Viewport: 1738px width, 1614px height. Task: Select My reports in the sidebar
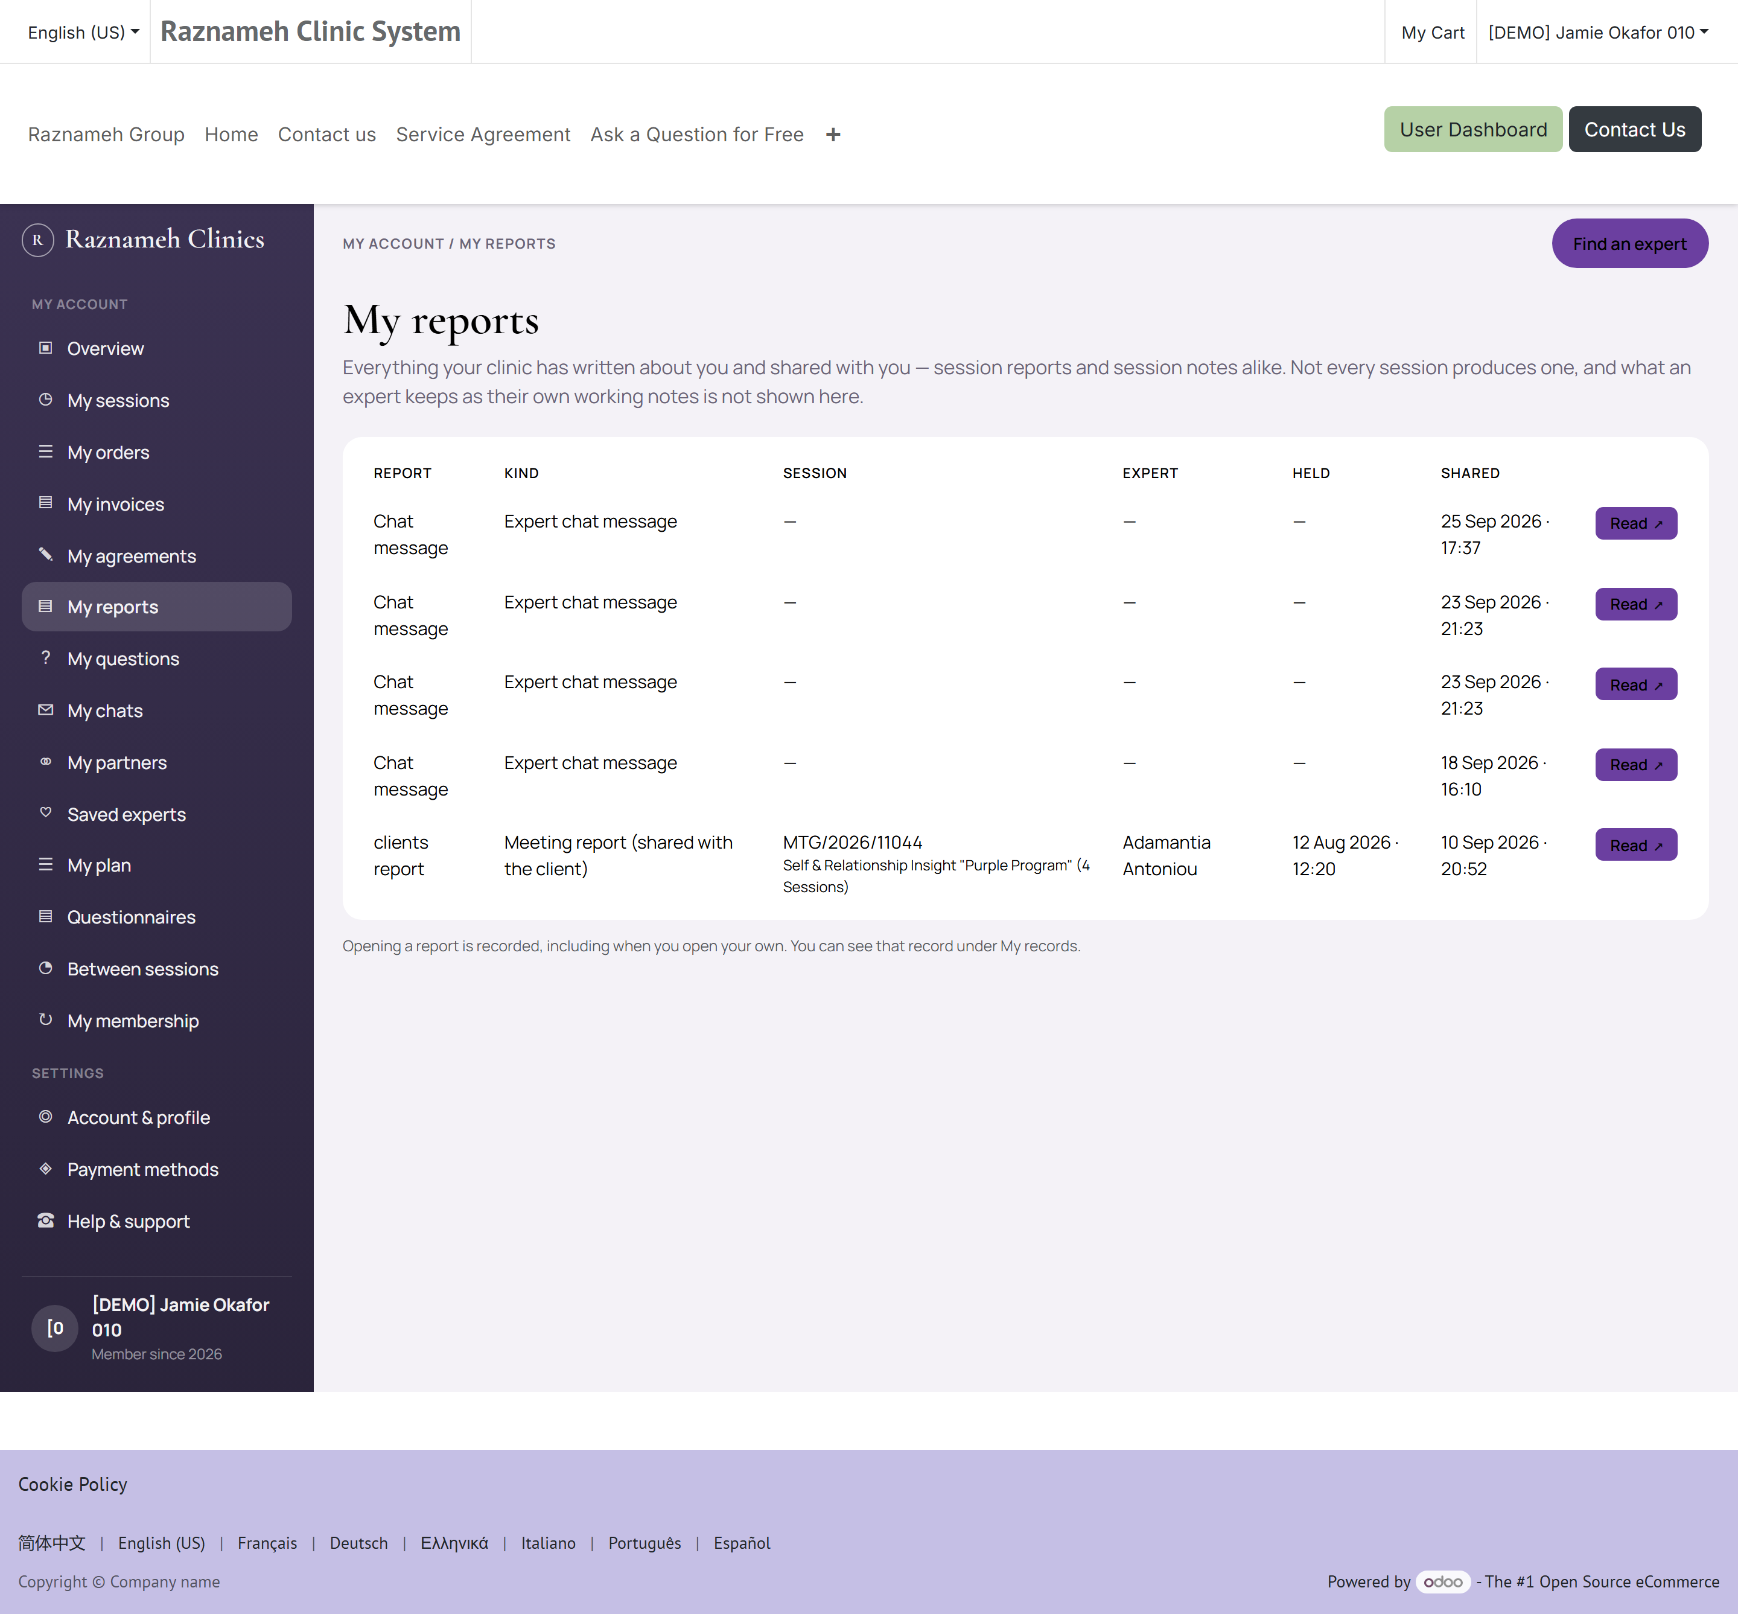[158, 607]
